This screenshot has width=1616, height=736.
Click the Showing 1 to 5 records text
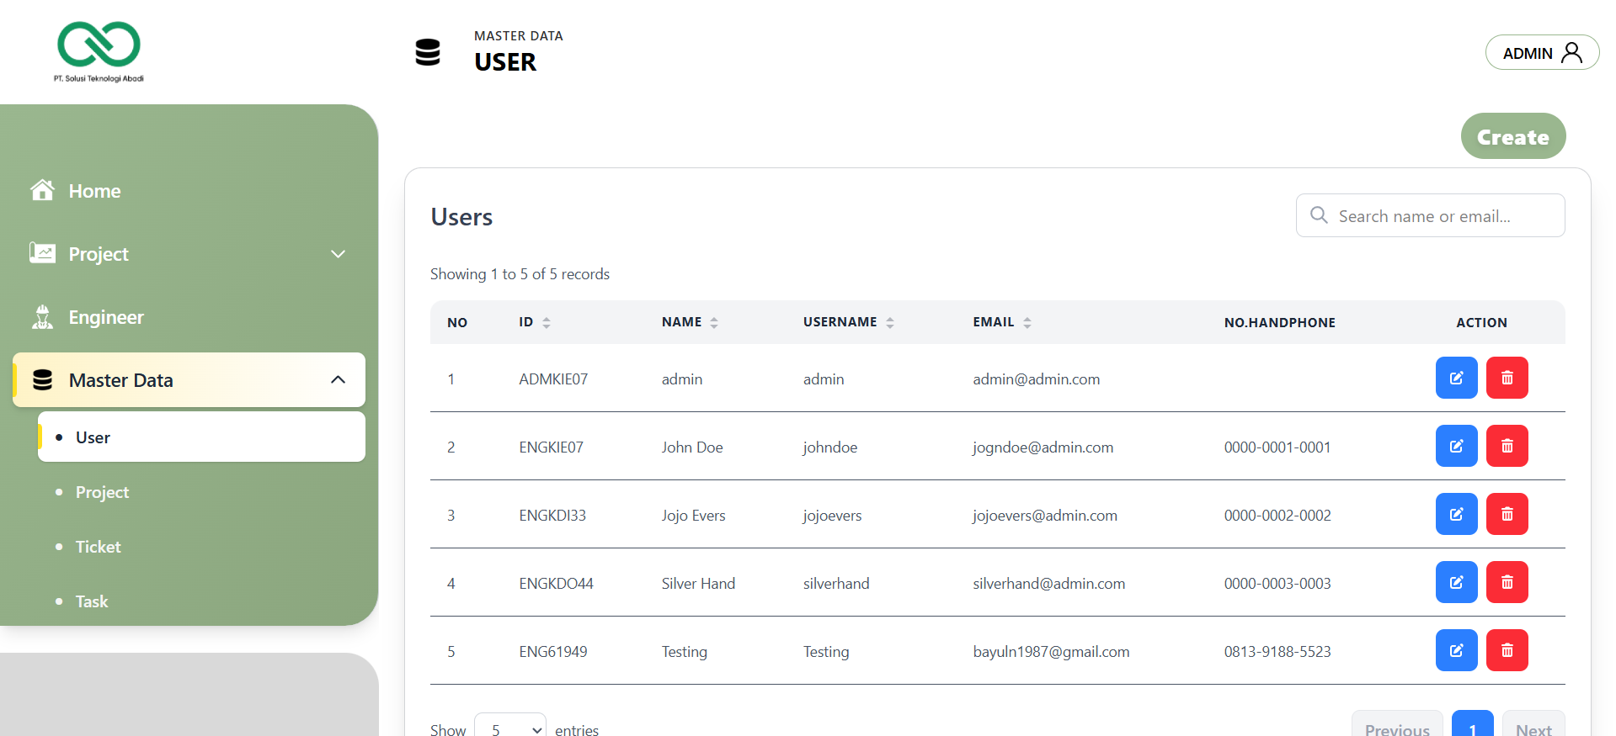point(520,274)
